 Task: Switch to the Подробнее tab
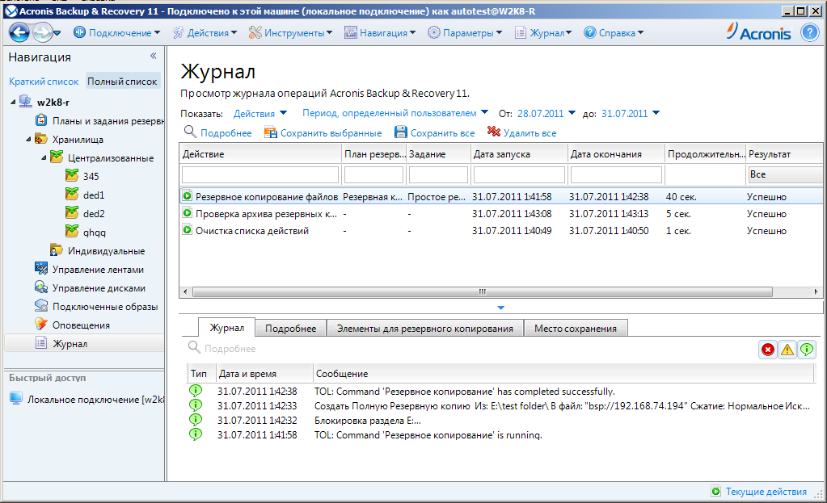point(290,328)
